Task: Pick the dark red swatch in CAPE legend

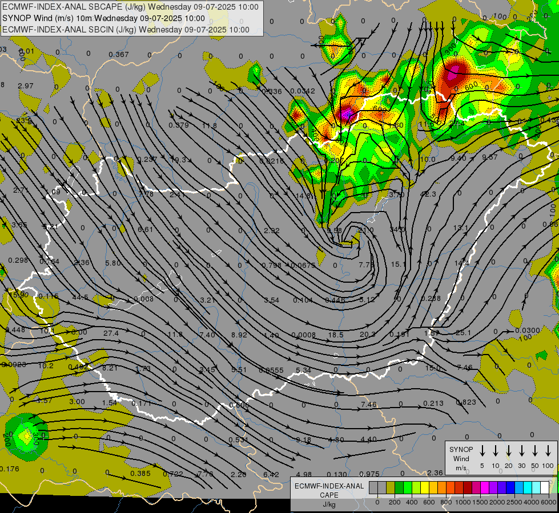Action: (468, 488)
